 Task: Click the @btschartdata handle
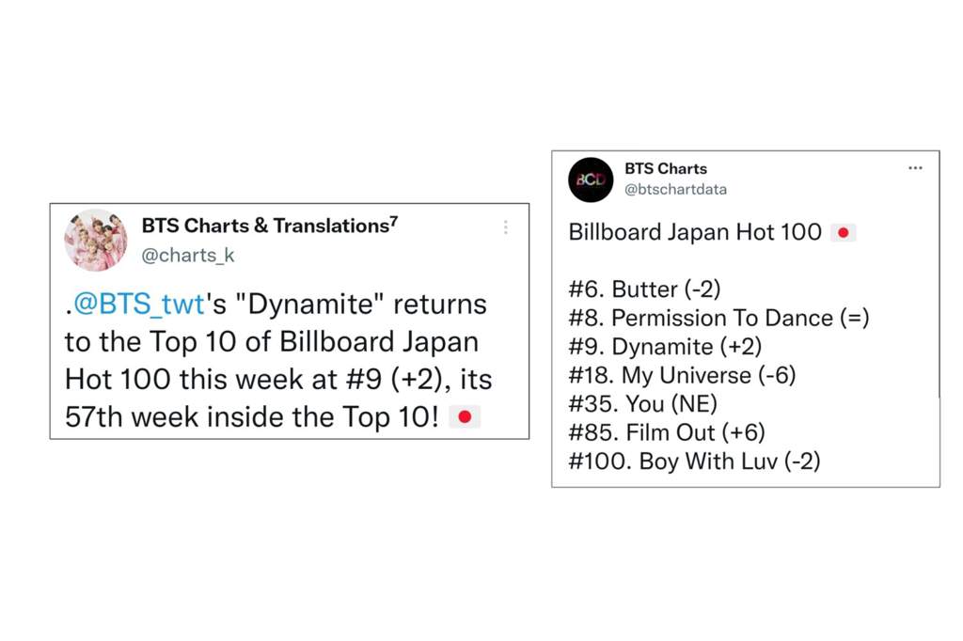[675, 189]
